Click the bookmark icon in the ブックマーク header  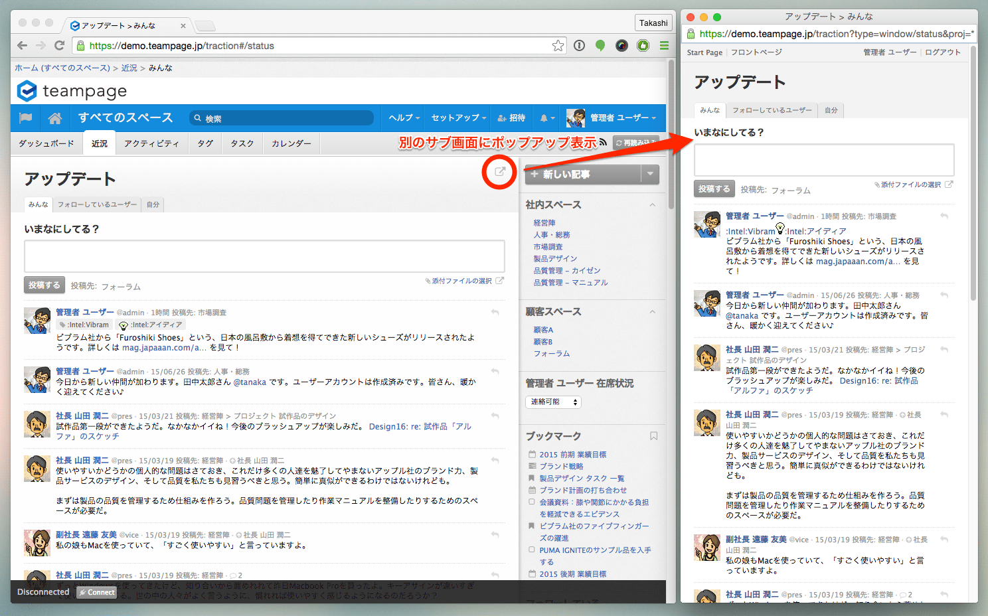pos(653,436)
